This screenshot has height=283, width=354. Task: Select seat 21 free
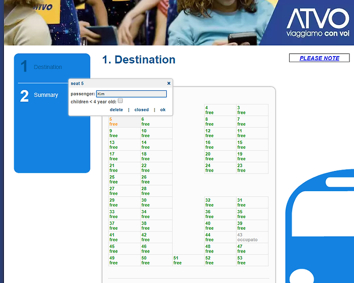124,168
